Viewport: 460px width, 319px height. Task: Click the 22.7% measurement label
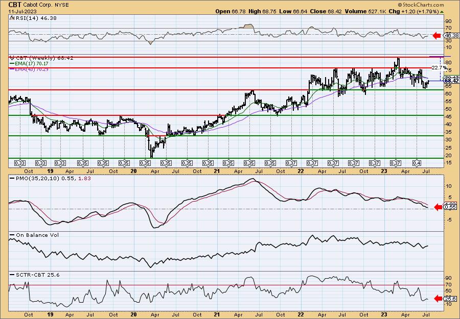(x=439, y=68)
